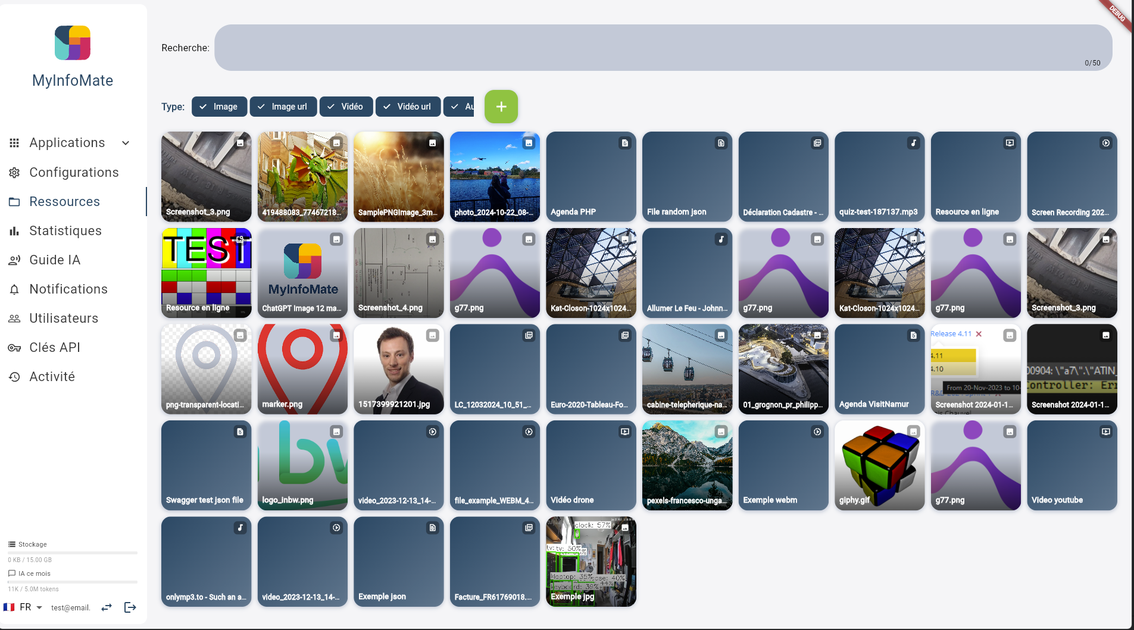Open the FR language dropdown
The height and width of the screenshot is (630, 1134).
(23, 607)
